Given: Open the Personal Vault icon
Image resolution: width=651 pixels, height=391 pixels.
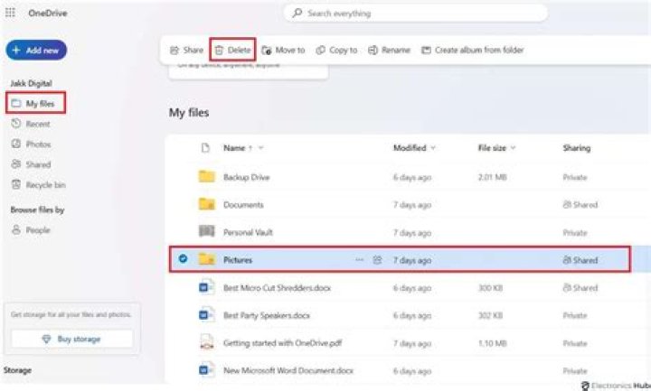Looking at the screenshot, I should point(206,232).
